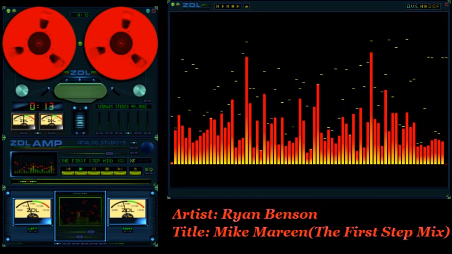Stop playback with the square Stop button
This screenshot has height=254, width=452.
pos(107,170)
